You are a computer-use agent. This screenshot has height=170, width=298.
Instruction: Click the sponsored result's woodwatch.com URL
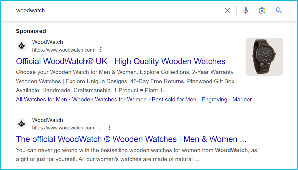click(63, 50)
